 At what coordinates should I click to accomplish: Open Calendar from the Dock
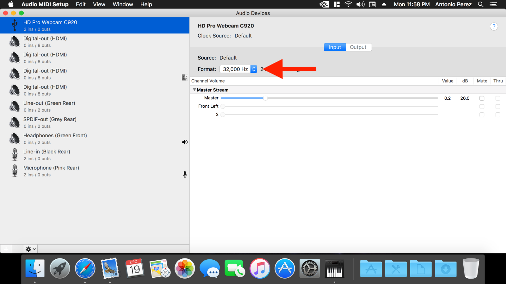(x=135, y=268)
